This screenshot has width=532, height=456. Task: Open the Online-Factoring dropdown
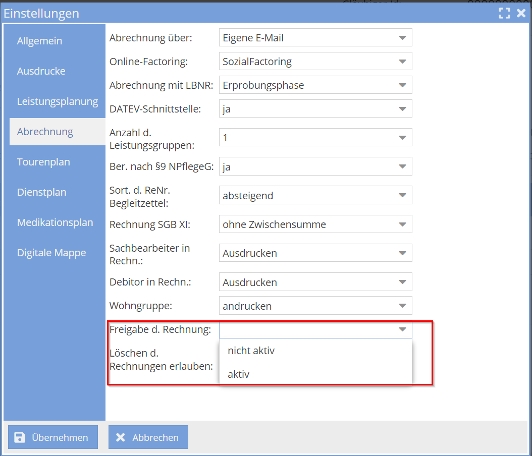(402, 62)
